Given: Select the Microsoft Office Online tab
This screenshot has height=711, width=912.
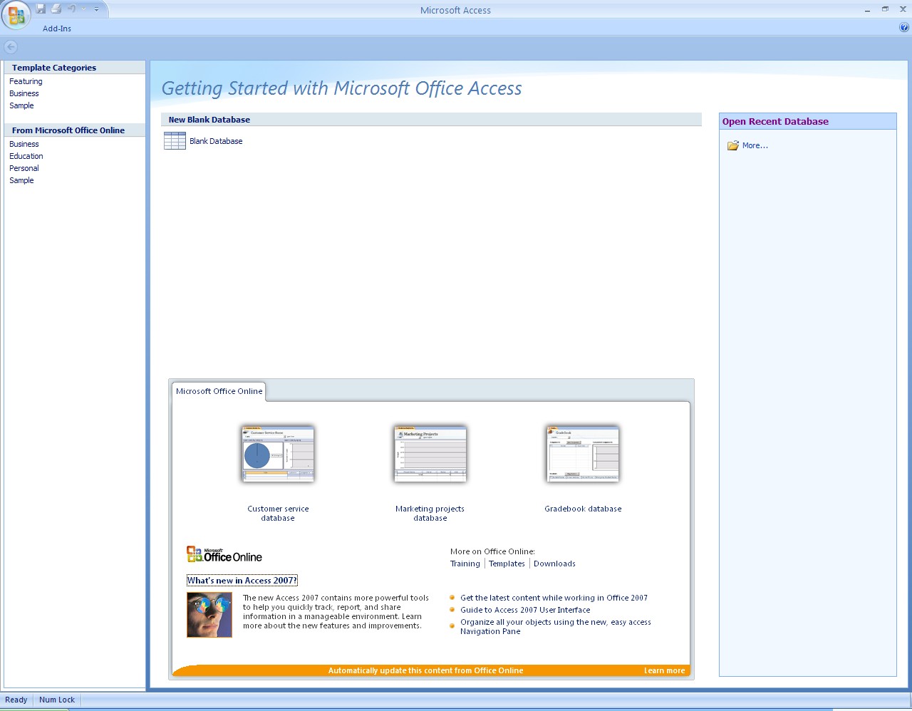Looking at the screenshot, I should [x=219, y=391].
